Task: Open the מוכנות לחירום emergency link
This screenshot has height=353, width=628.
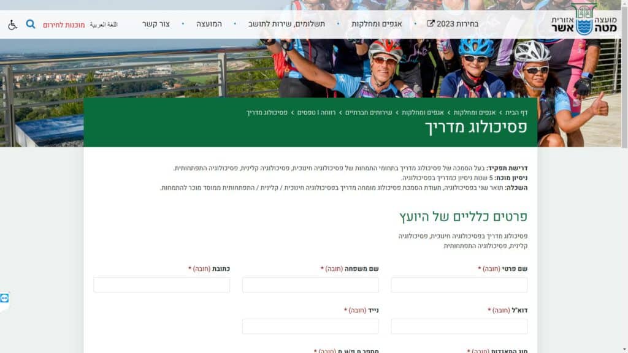Action: tap(64, 25)
